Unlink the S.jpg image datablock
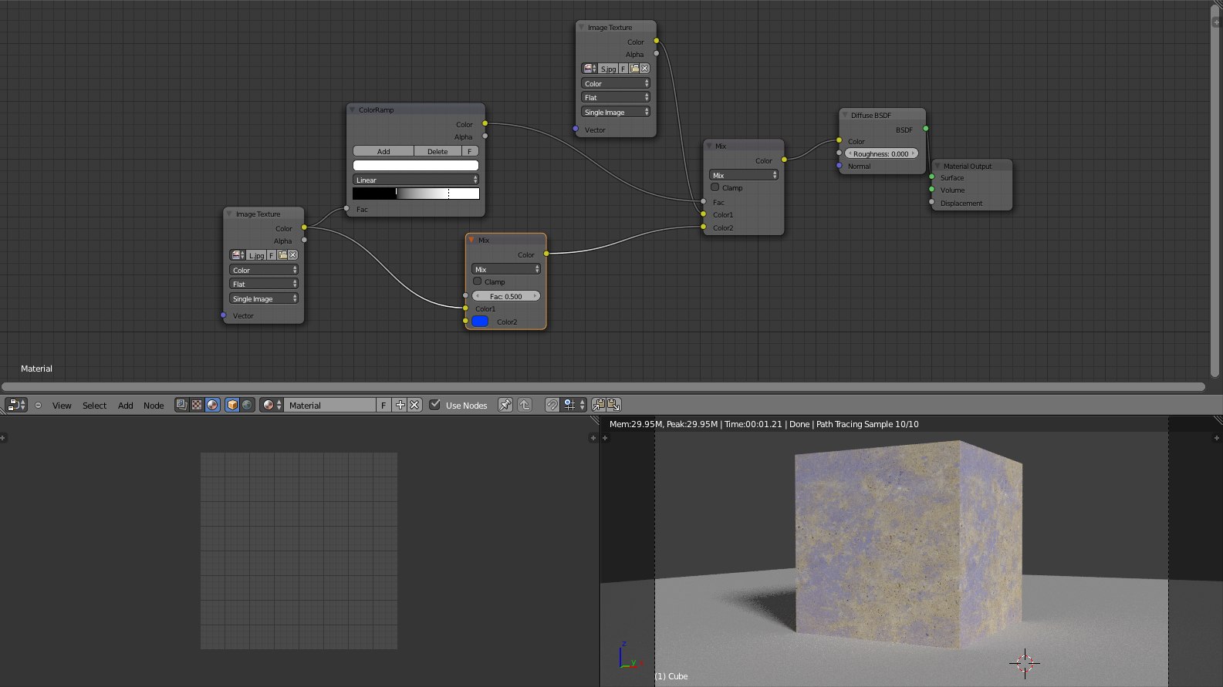The image size is (1223, 687). [x=645, y=69]
